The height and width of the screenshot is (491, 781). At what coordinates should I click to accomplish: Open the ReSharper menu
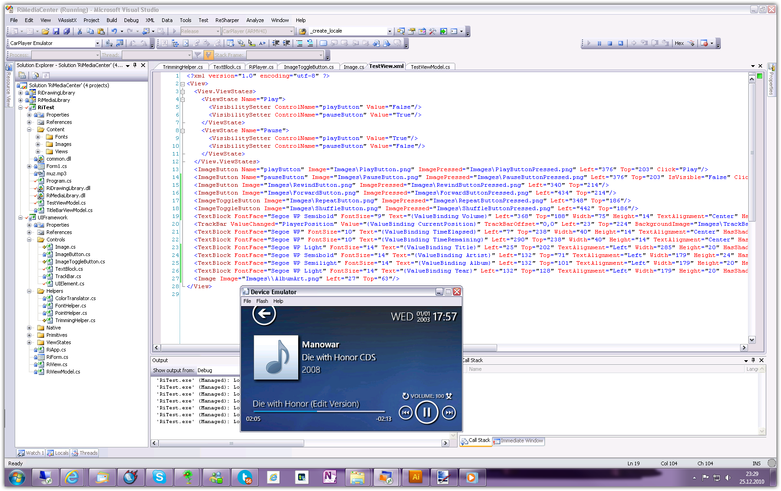pos(227,20)
